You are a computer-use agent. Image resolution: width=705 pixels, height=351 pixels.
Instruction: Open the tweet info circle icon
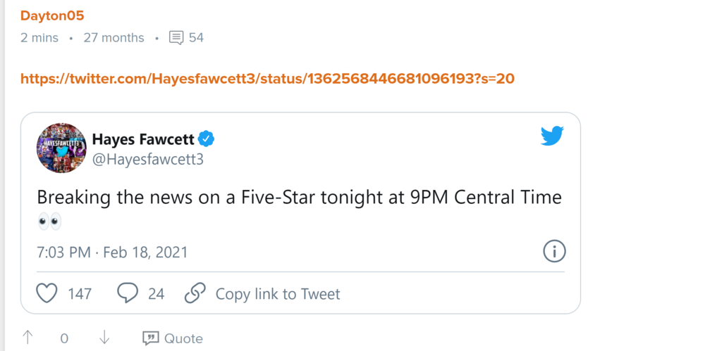click(x=555, y=250)
